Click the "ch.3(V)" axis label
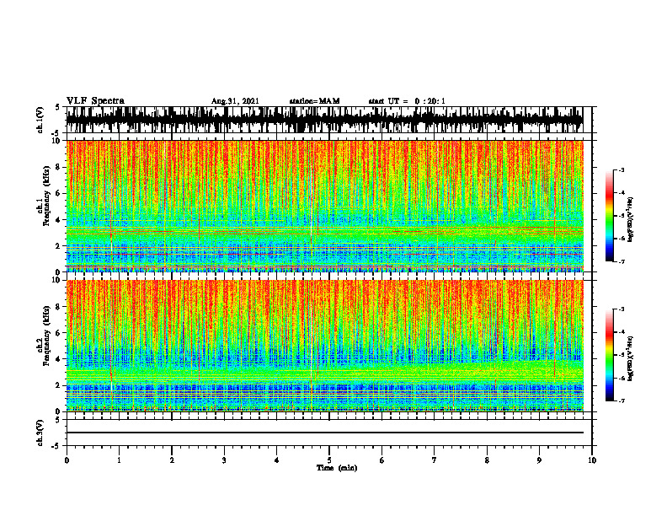The height and width of the screenshot is (516, 667). (40, 433)
